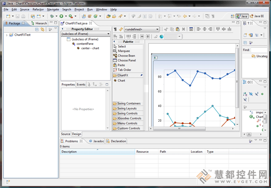Open the Project menu

[x=79, y=10]
